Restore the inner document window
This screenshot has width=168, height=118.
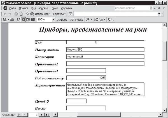159,8
